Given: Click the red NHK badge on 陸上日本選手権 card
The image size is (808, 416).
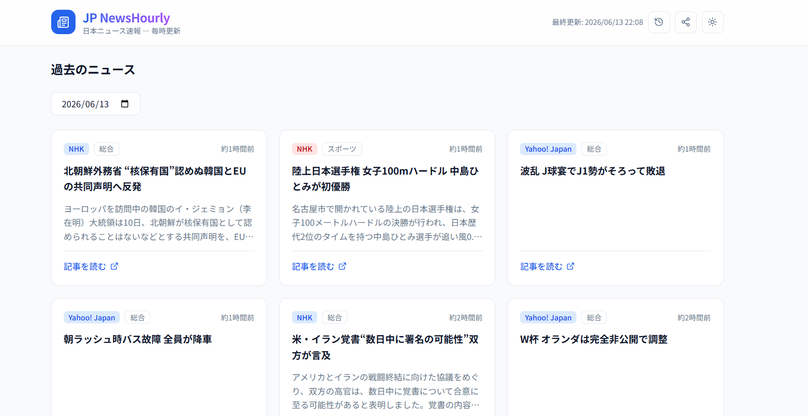Looking at the screenshot, I should coord(305,149).
